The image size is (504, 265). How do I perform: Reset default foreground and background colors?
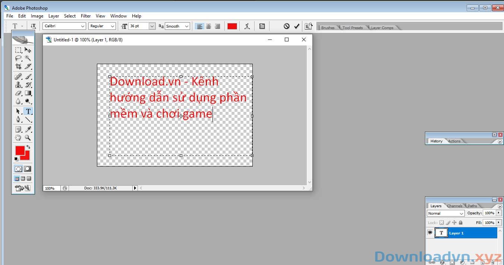(x=16, y=159)
